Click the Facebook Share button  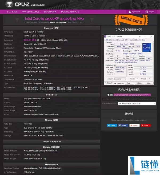tap(123, 125)
